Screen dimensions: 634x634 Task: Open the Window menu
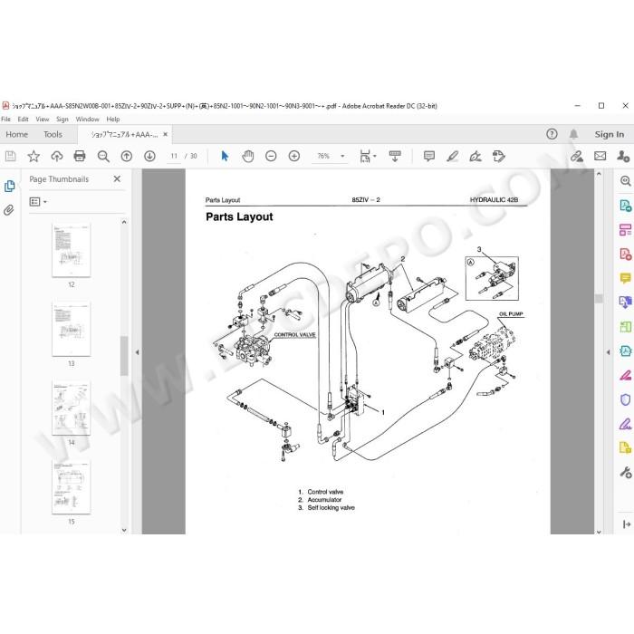[87, 120]
